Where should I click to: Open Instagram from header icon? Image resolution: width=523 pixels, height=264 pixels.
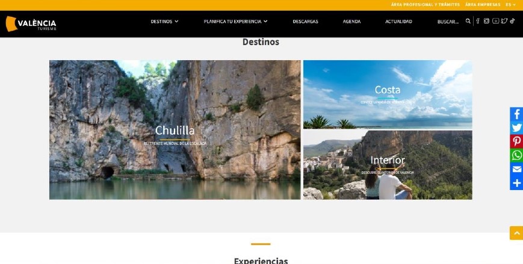pyautogui.click(x=486, y=21)
